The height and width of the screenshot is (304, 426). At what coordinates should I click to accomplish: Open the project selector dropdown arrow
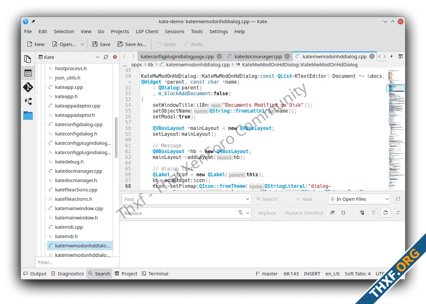tap(98, 57)
